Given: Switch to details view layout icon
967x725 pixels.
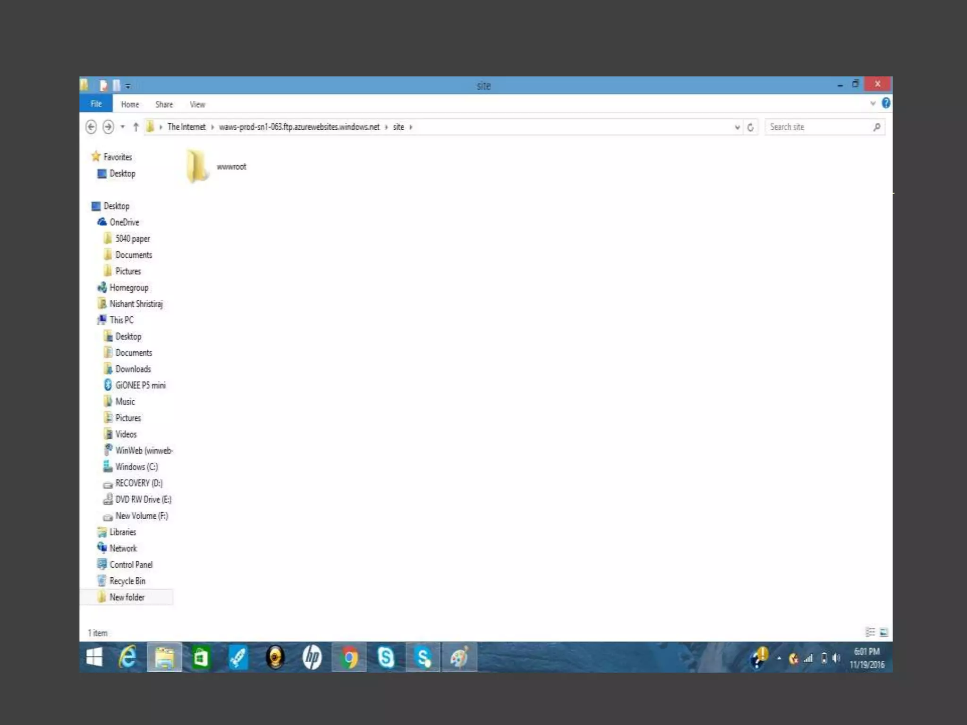Looking at the screenshot, I should tap(870, 632).
